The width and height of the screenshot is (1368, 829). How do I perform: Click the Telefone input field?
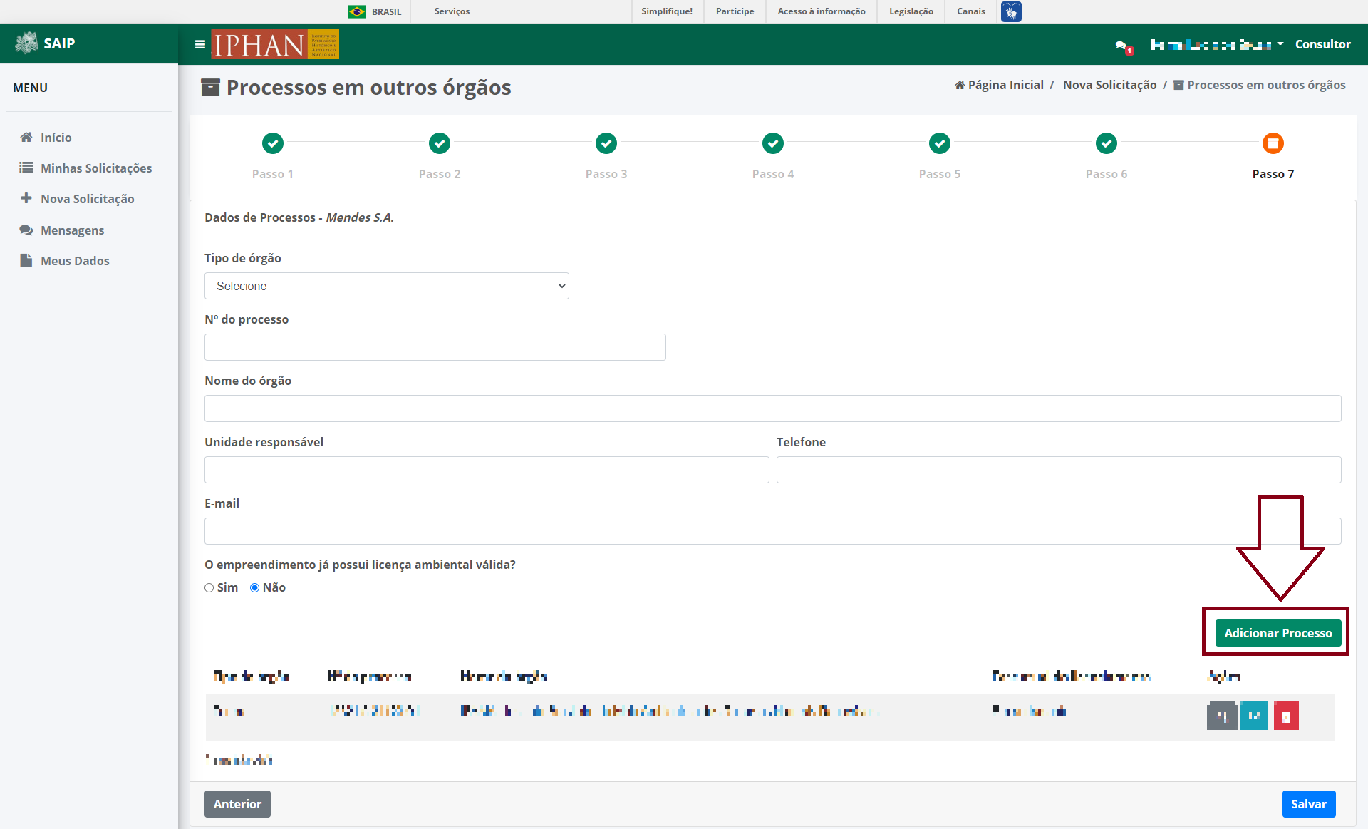point(1059,470)
